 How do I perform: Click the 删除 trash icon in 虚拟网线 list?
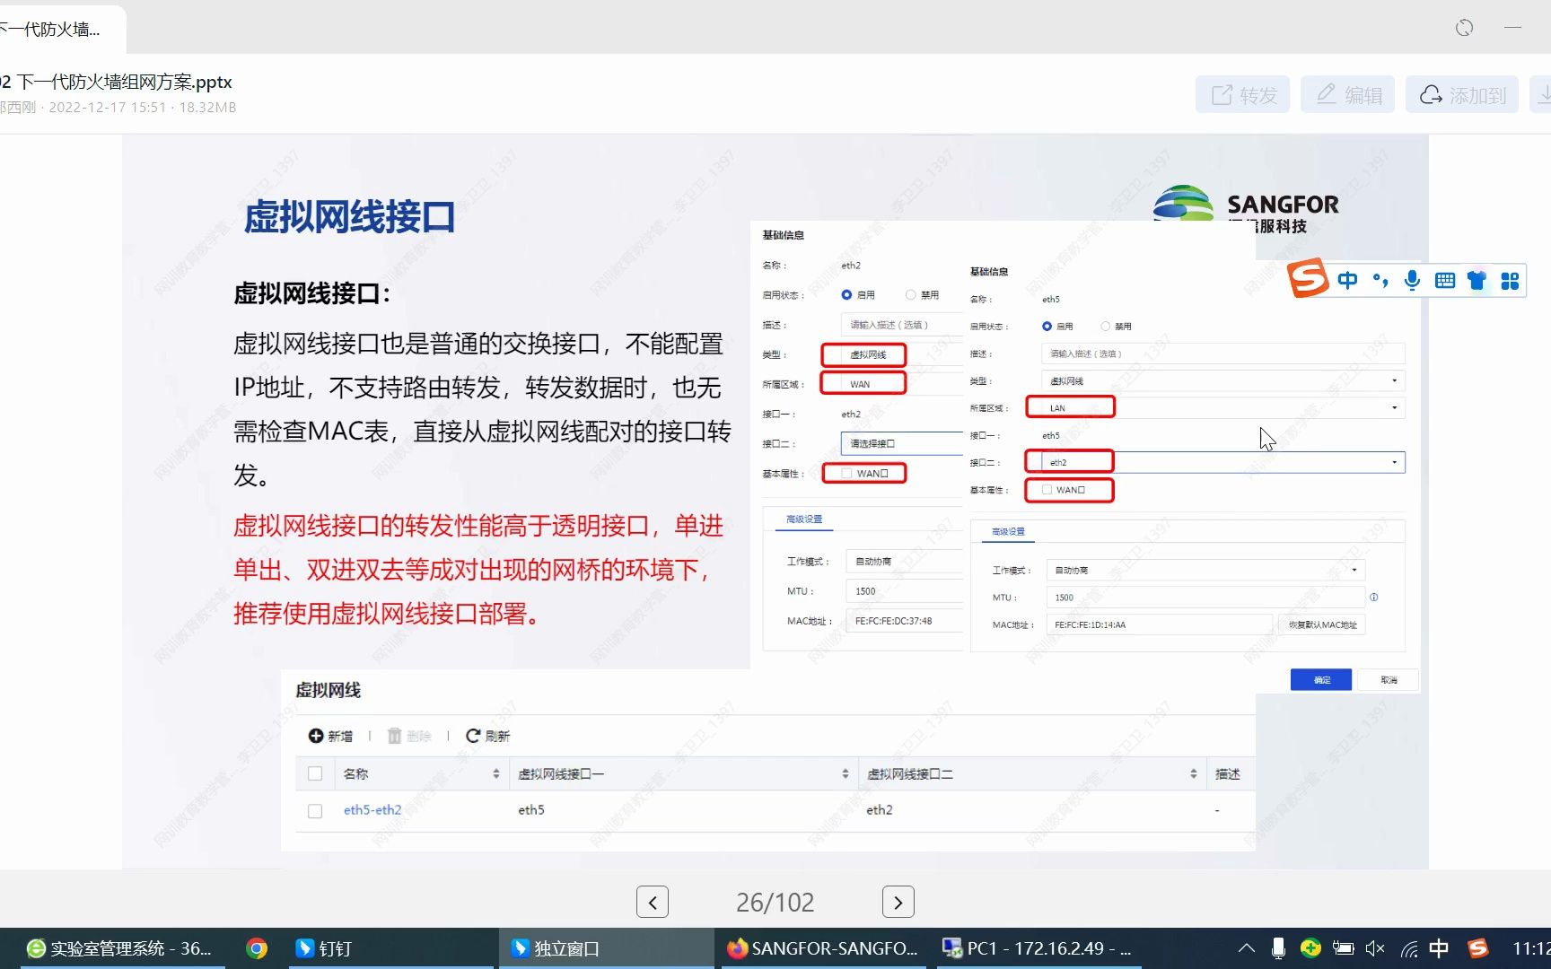tap(394, 736)
